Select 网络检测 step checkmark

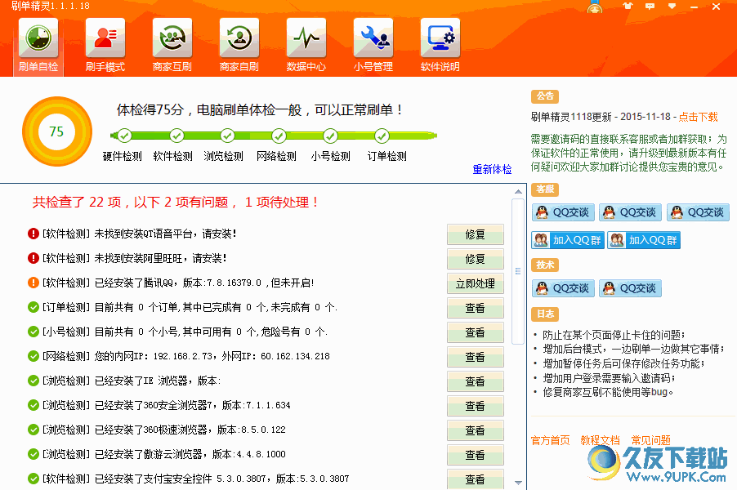279,136
